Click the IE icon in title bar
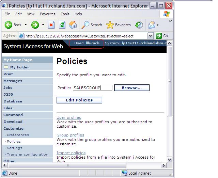 [4, 6]
